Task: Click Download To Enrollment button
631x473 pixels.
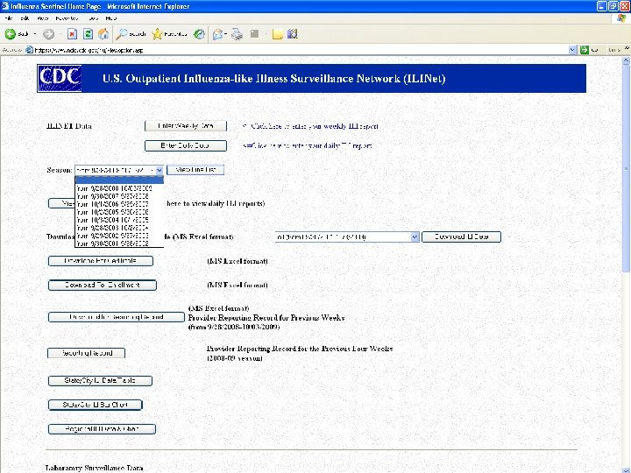Action: click(103, 286)
